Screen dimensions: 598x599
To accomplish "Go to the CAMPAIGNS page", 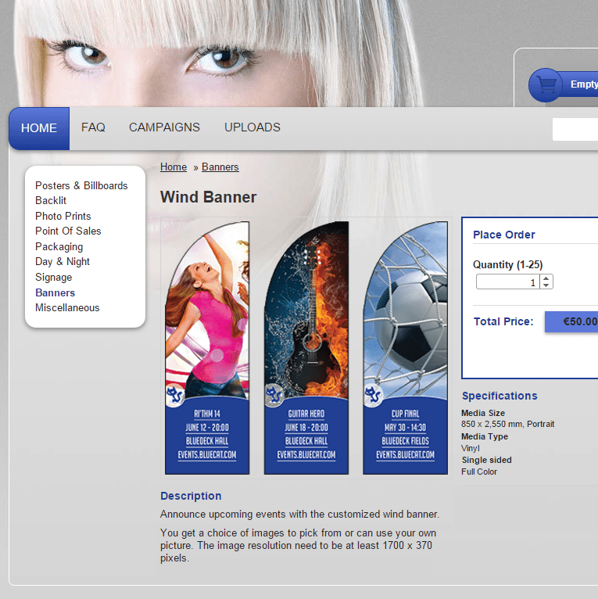I will click(164, 127).
